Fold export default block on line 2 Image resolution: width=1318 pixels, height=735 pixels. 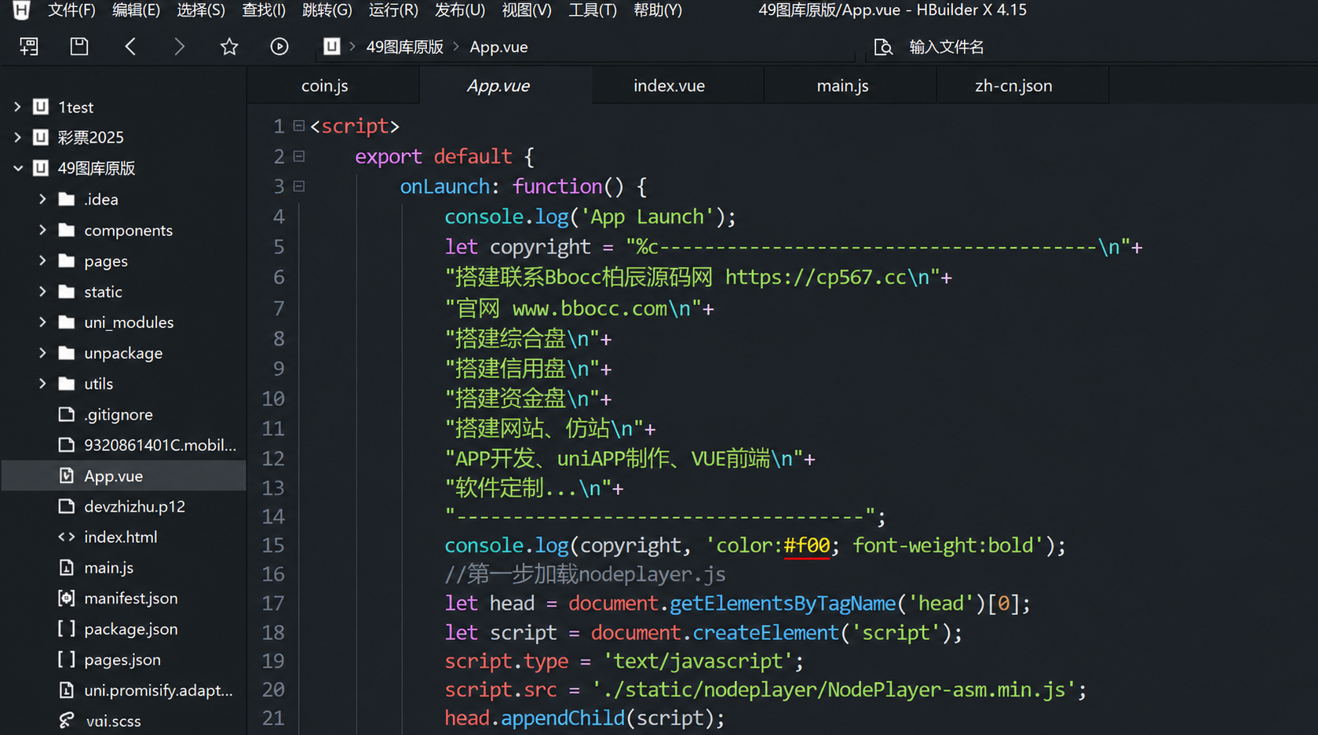299,156
